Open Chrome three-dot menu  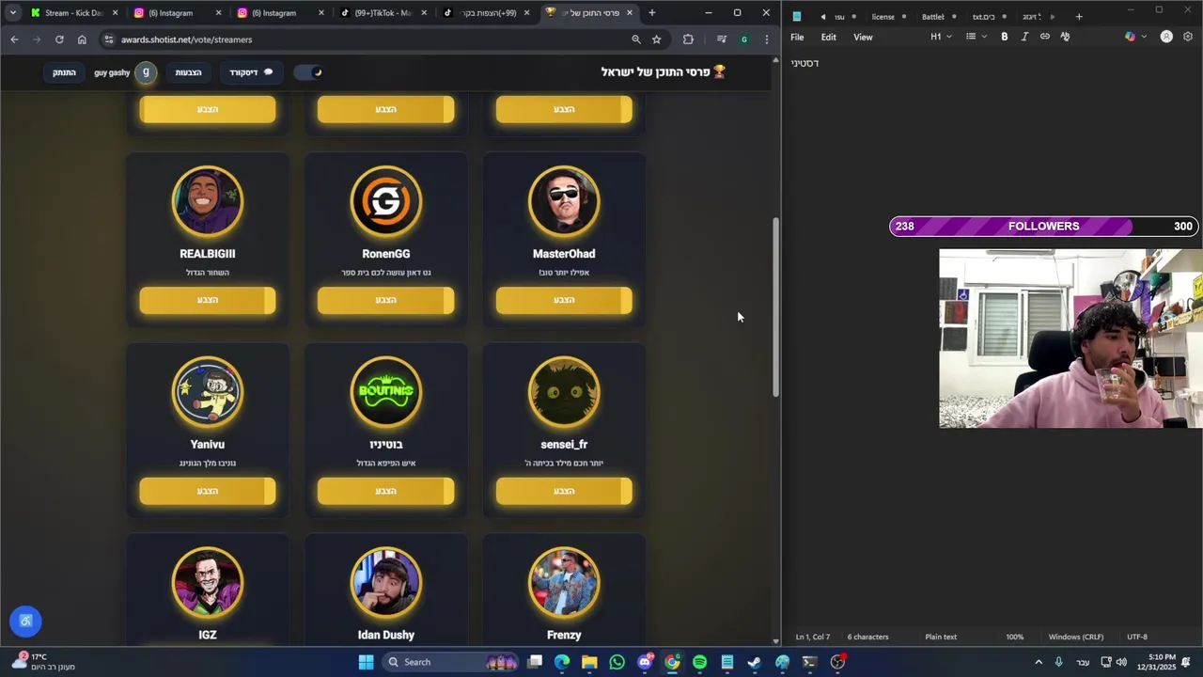coord(767,39)
